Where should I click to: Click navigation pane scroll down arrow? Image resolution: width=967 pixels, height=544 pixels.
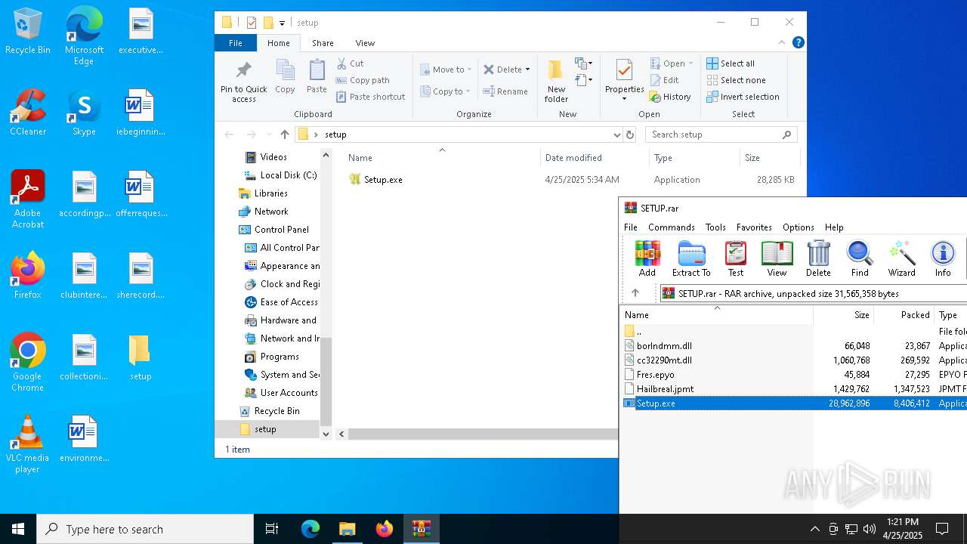coord(326,434)
